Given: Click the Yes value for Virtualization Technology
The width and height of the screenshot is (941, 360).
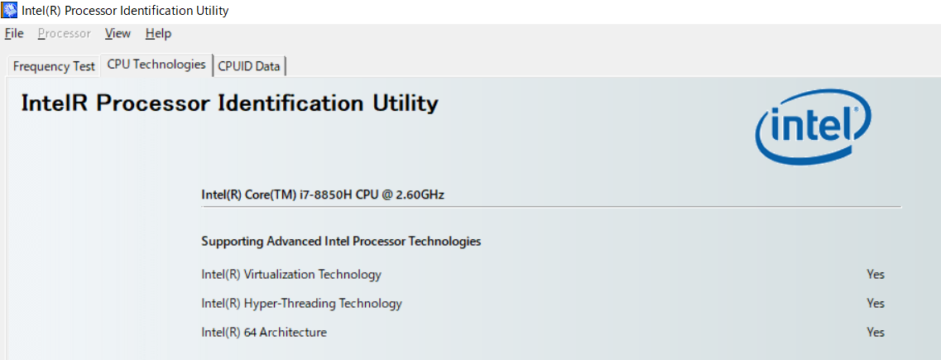Looking at the screenshot, I should [876, 275].
